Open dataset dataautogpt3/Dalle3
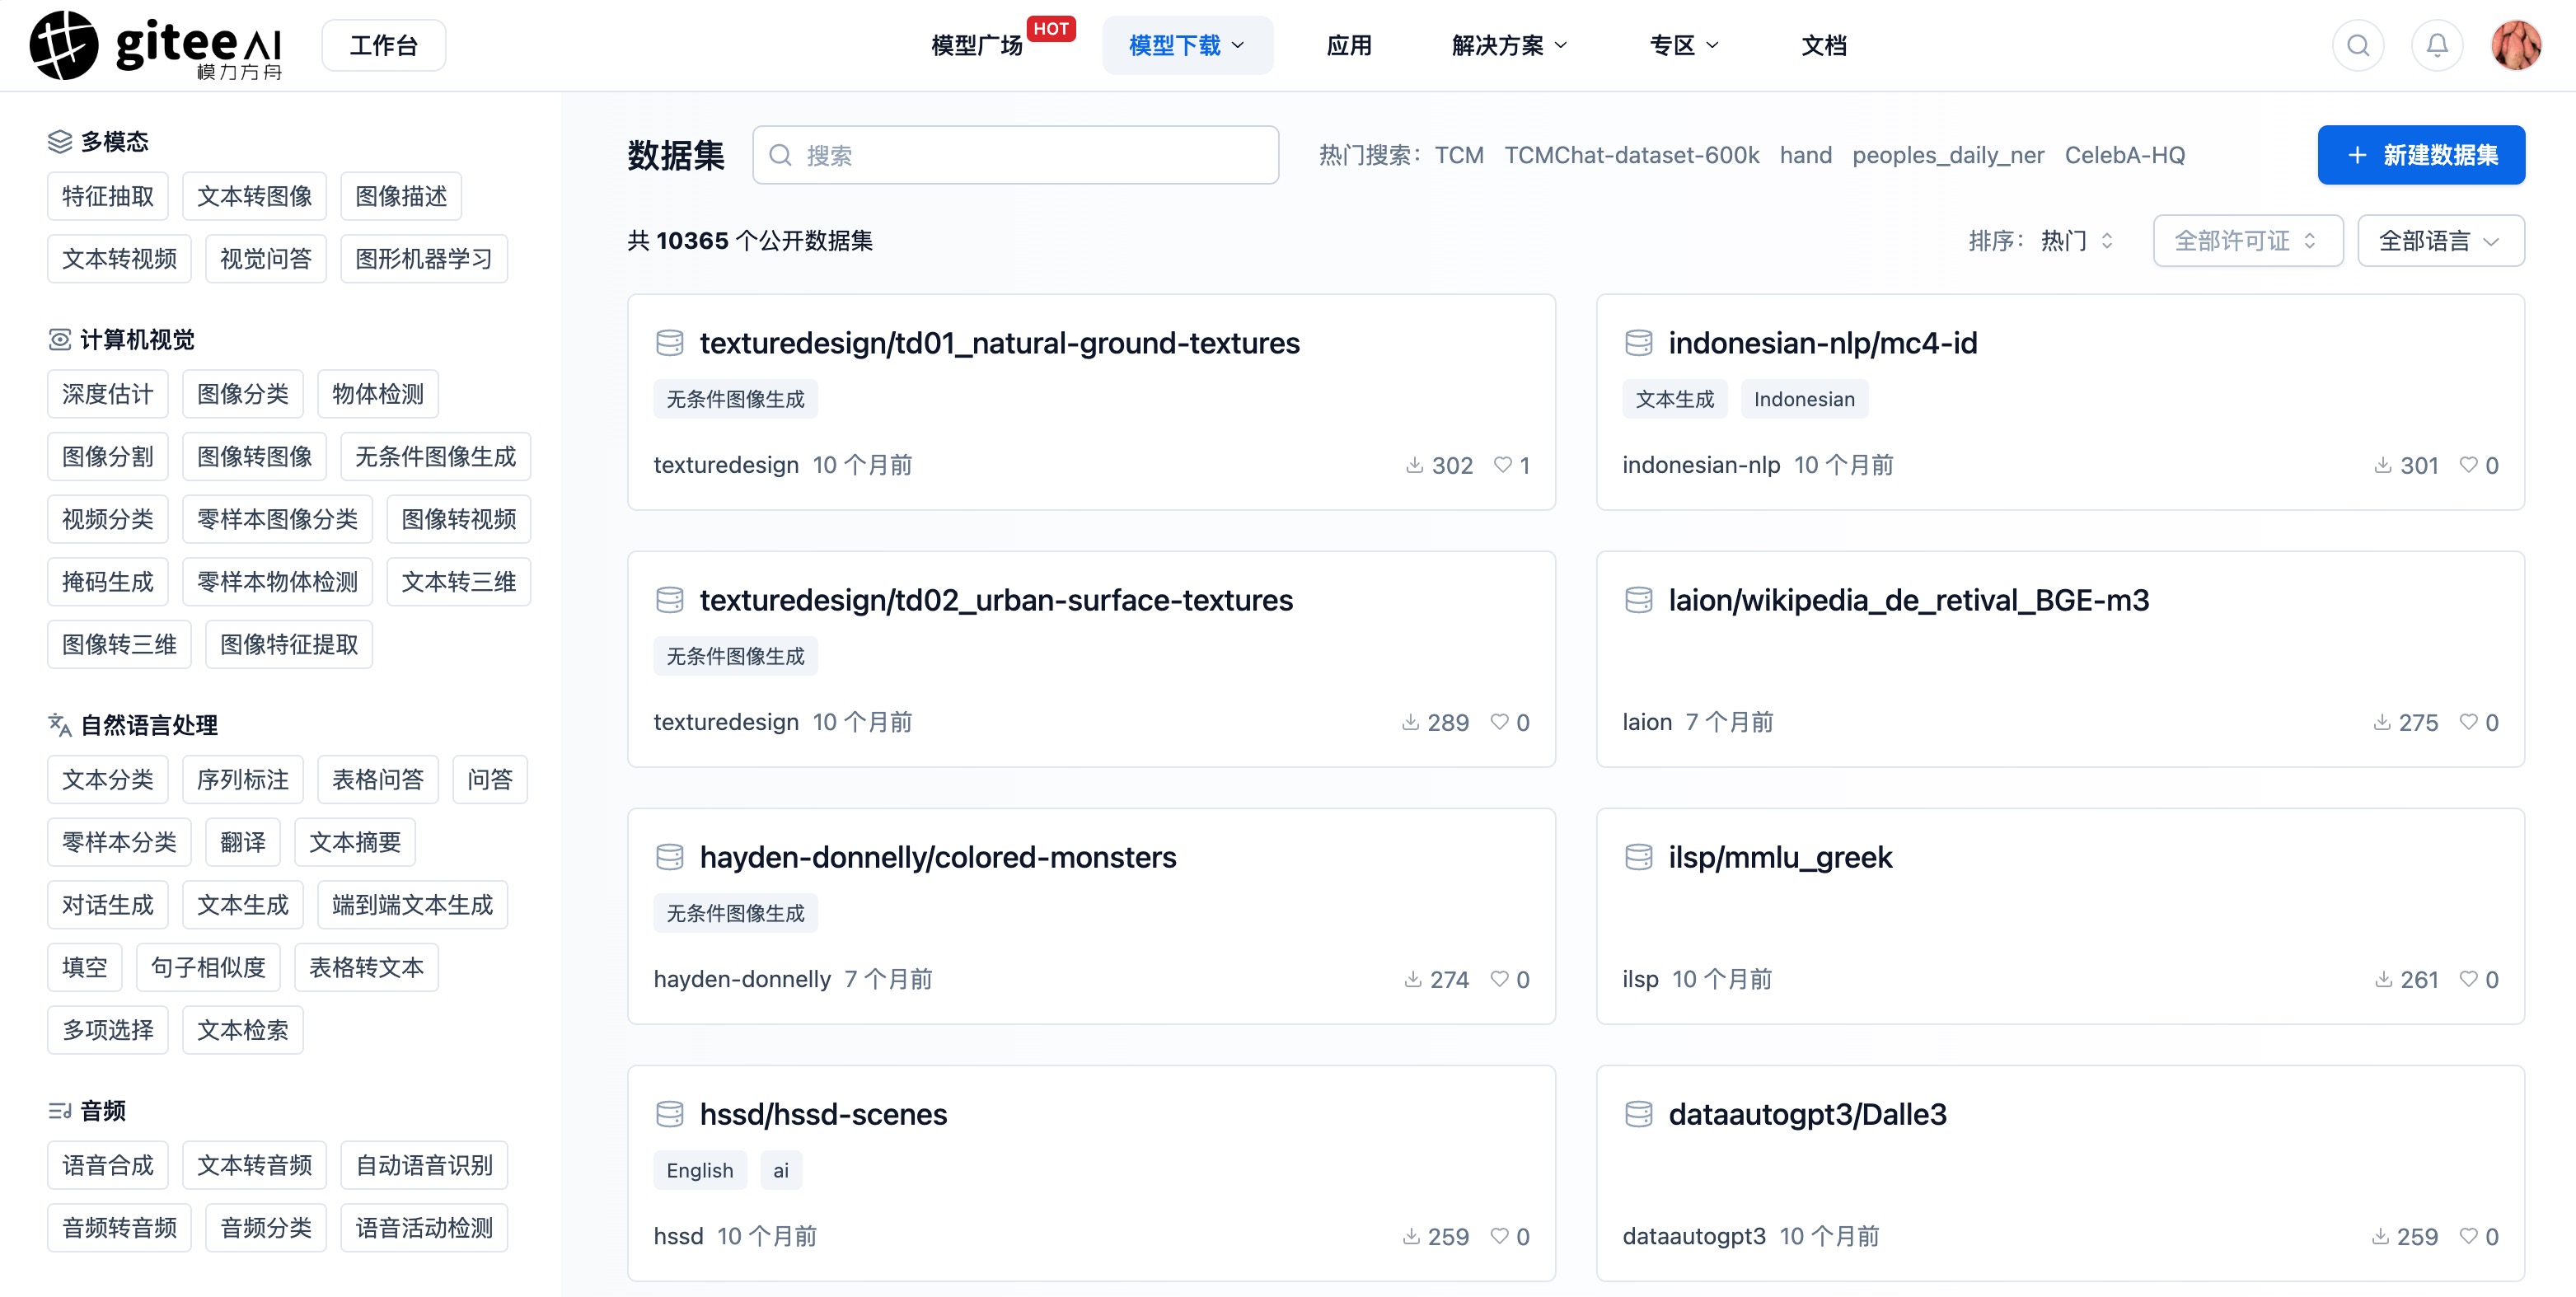 point(1807,1114)
